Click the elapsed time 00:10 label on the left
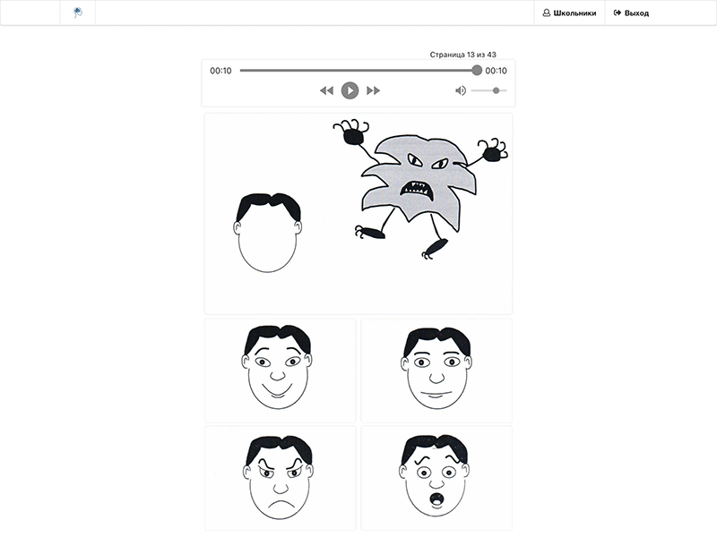The width and height of the screenshot is (717, 537). [x=220, y=71]
